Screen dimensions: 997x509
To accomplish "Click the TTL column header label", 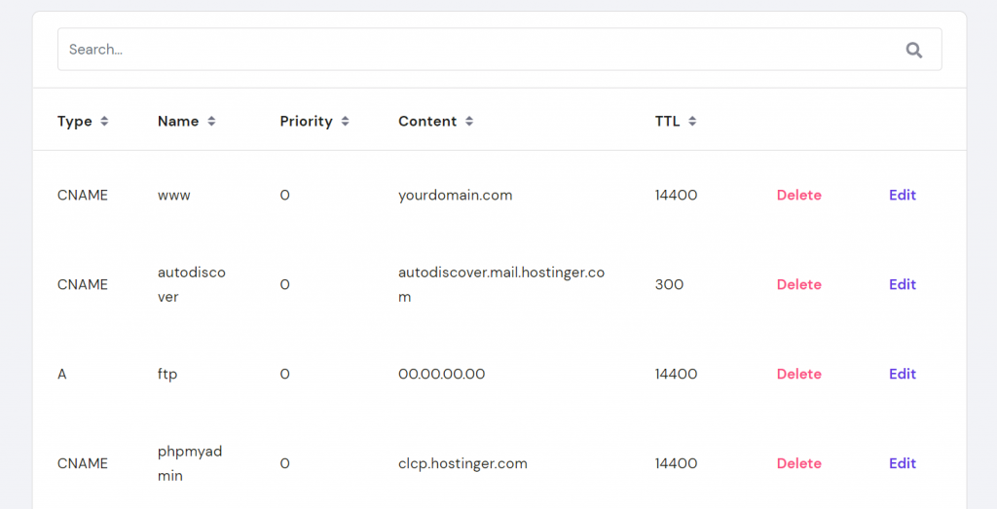I will tap(668, 122).
